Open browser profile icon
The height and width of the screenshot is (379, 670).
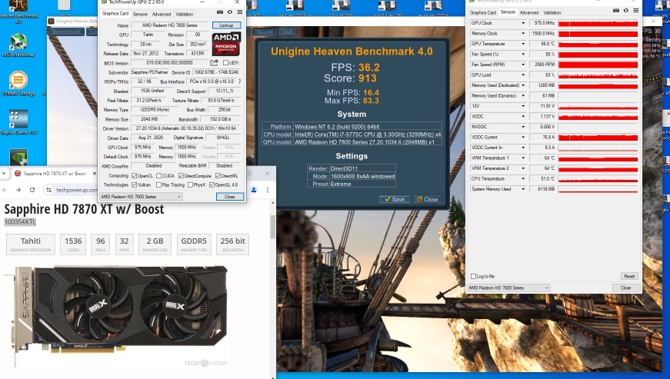tap(254, 190)
